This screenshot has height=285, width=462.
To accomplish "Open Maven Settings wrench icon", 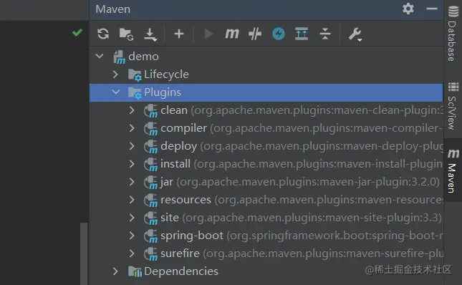I will (355, 34).
